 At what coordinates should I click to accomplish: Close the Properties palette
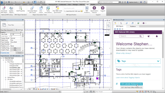(x=23, y=20)
